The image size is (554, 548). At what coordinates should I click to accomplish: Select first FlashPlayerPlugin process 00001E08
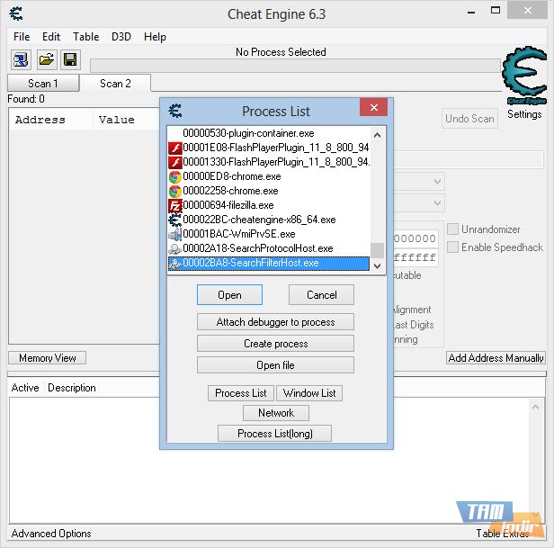click(x=269, y=148)
